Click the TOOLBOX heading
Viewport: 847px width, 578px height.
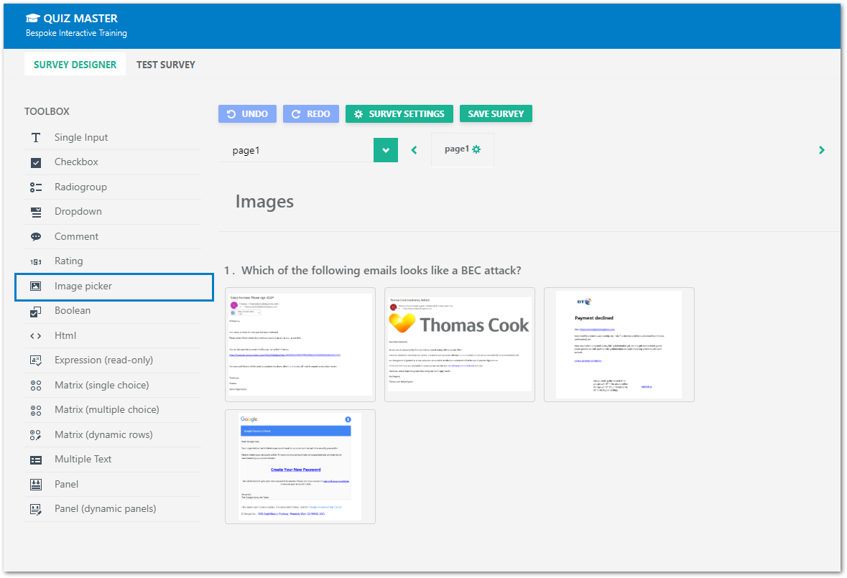47,111
